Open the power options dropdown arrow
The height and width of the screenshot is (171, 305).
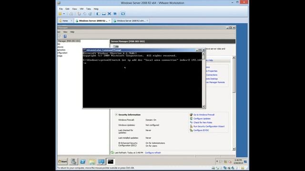click(x=64, y=14)
